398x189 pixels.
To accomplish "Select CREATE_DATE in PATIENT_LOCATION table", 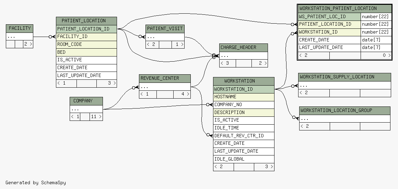I will pyautogui.click(x=86, y=68).
